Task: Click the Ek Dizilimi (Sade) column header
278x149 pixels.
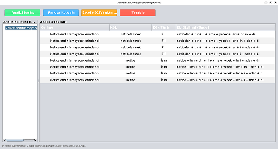Action: pyautogui.click(x=226, y=27)
